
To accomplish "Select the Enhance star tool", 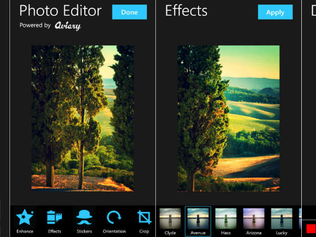I will point(25,221).
